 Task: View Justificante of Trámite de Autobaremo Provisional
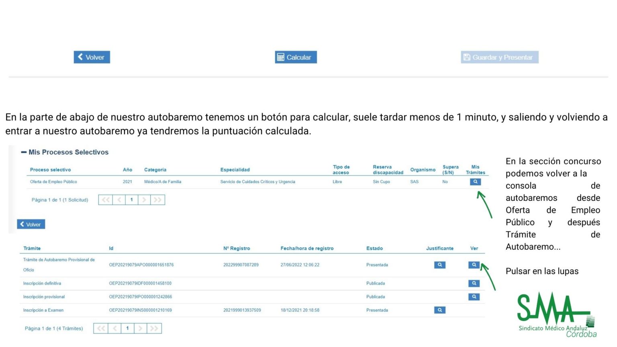coord(439,265)
